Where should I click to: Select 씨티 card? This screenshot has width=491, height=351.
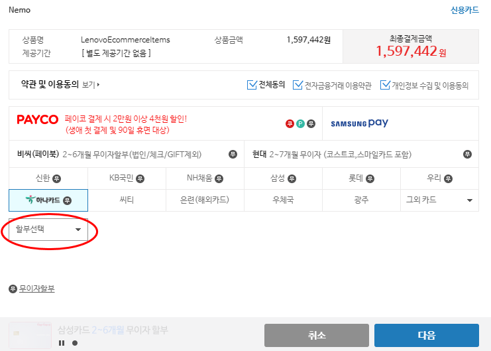tap(127, 200)
